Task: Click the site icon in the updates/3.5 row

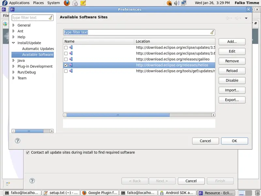Action: (71, 47)
